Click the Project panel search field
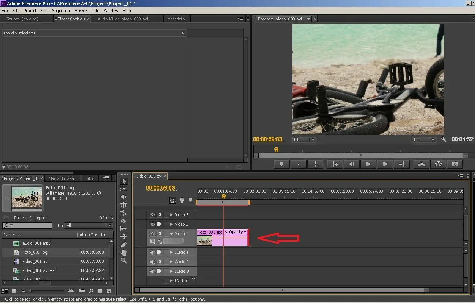Screen dimensions: 475x303 (x=27, y=225)
